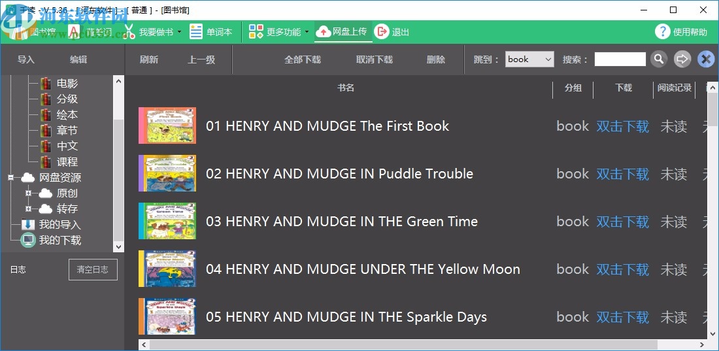719x351 pixels.
Task: Click the 删除 button
Action: click(435, 59)
